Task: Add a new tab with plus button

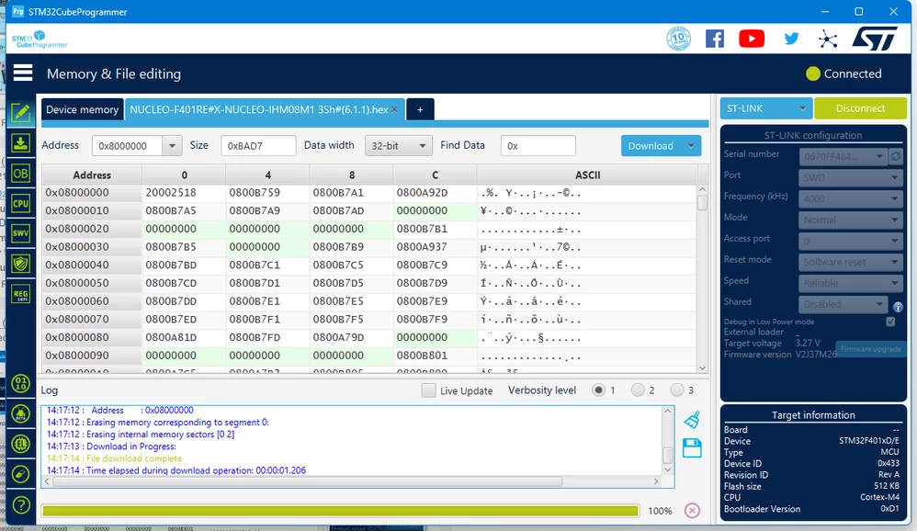Action: 420,109
